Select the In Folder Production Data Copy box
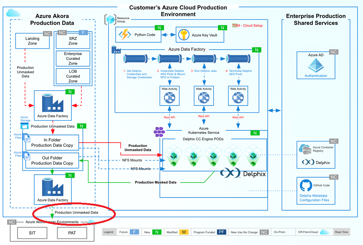The image size is (363, 245). tap(52, 142)
